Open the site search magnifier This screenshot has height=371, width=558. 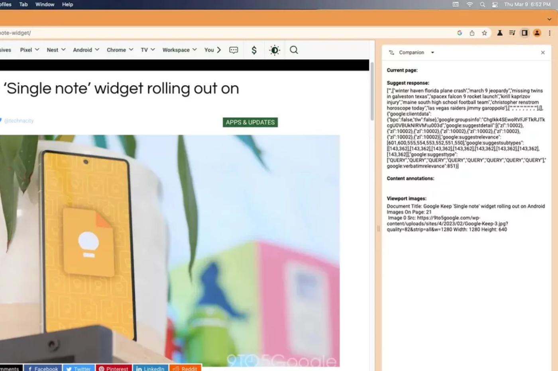[294, 50]
